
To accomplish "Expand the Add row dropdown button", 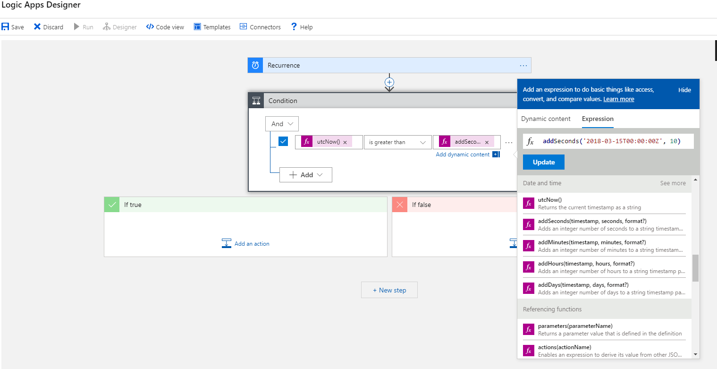I will coord(306,175).
